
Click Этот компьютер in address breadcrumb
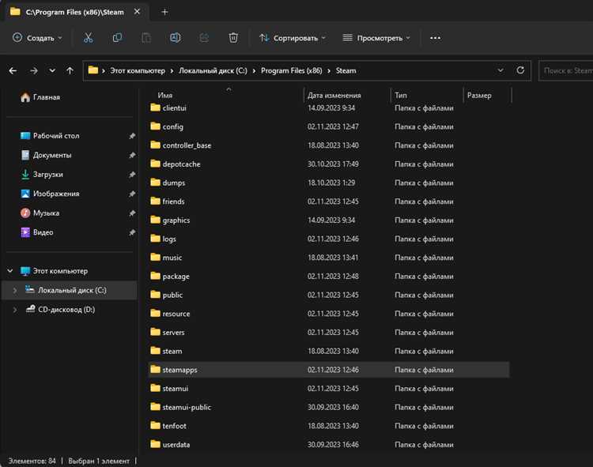[138, 70]
